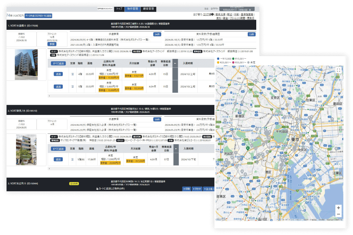Open 59件 messages for VORT御茶ノ水
The width and height of the screenshot is (353, 235).
157,119
